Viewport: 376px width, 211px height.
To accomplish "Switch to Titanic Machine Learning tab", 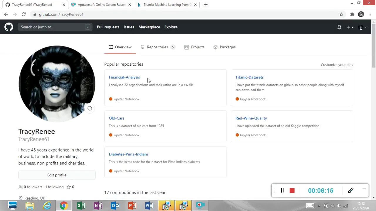I will point(167,5).
